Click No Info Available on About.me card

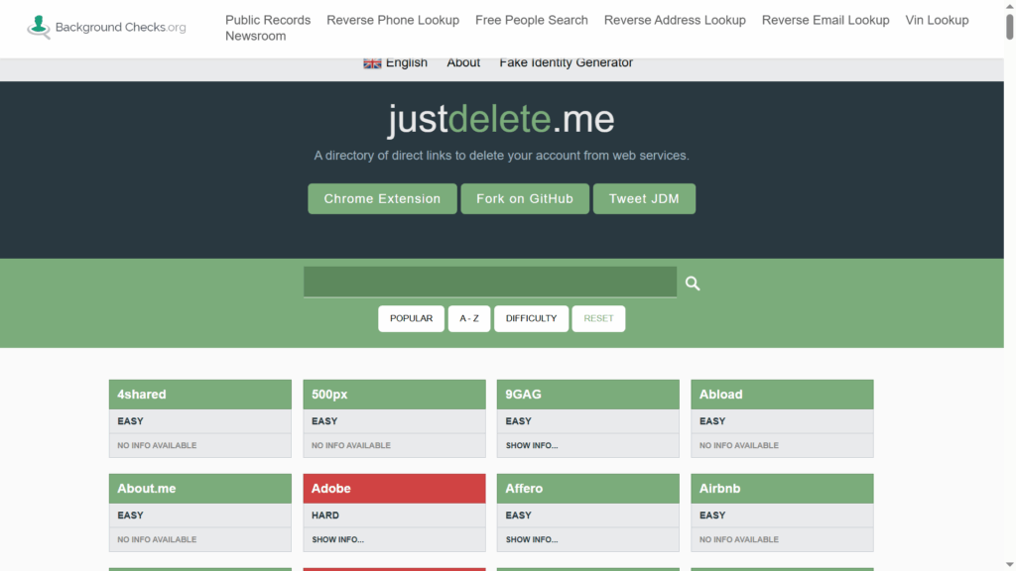(157, 539)
